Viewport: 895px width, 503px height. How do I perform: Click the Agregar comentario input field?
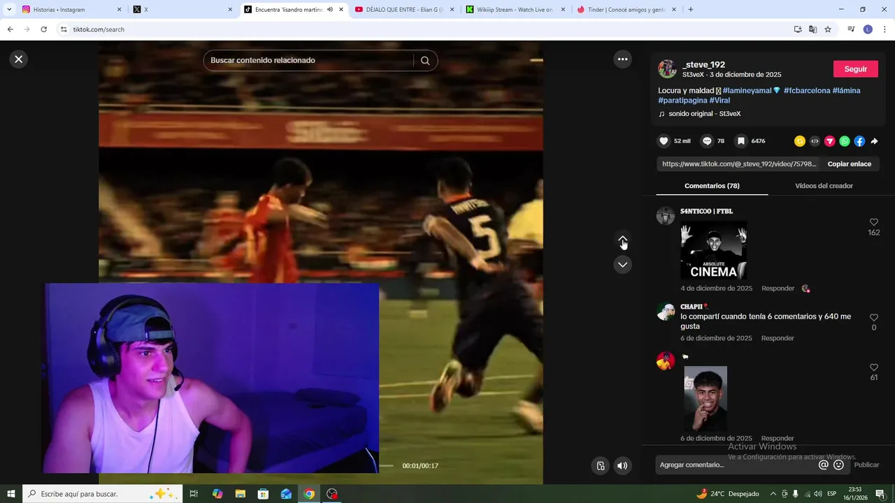click(734, 465)
